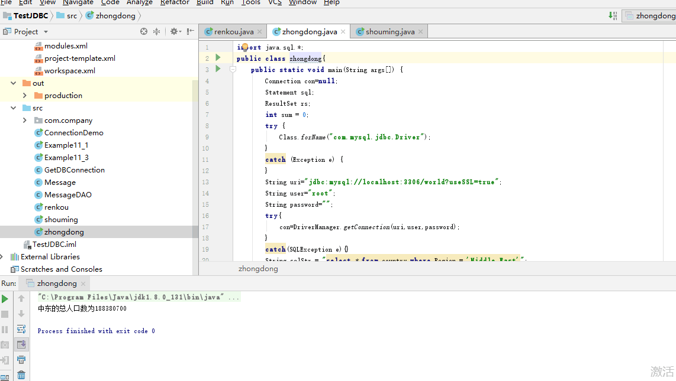Select Scratches and Consoles
This screenshot has height=381, width=676.
point(56,269)
